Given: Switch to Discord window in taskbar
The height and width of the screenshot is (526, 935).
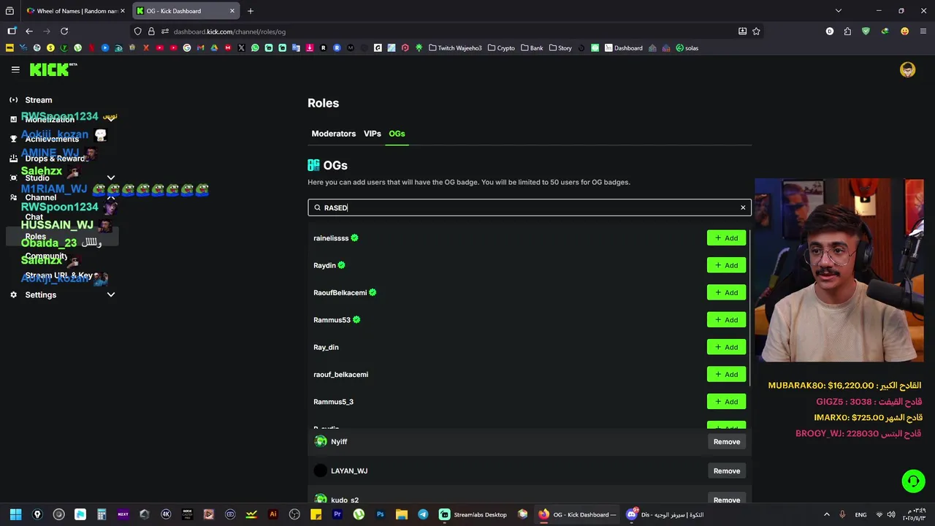Looking at the screenshot, I should [x=665, y=514].
